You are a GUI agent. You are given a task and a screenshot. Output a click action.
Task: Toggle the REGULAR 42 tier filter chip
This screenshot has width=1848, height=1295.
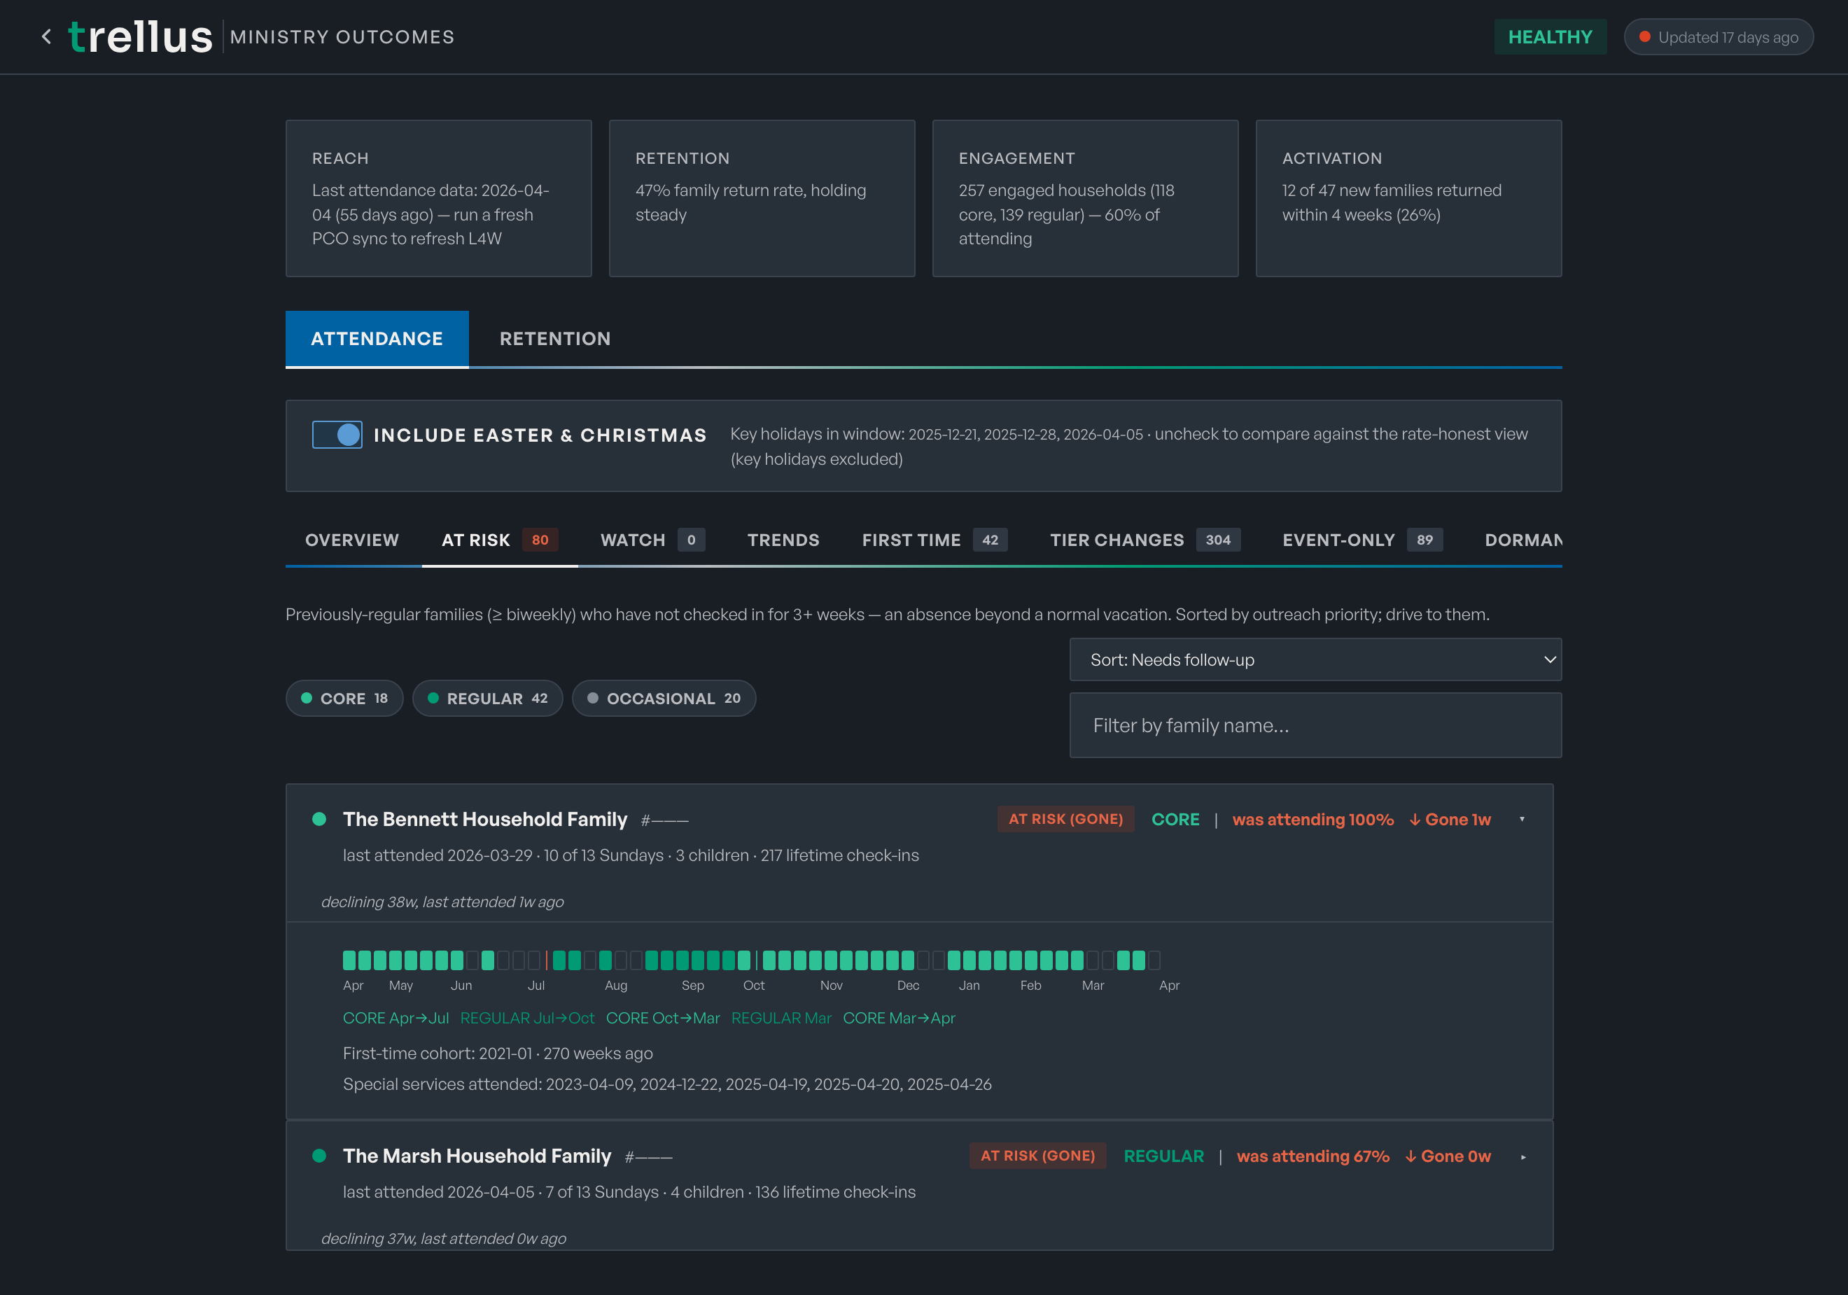click(488, 699)
